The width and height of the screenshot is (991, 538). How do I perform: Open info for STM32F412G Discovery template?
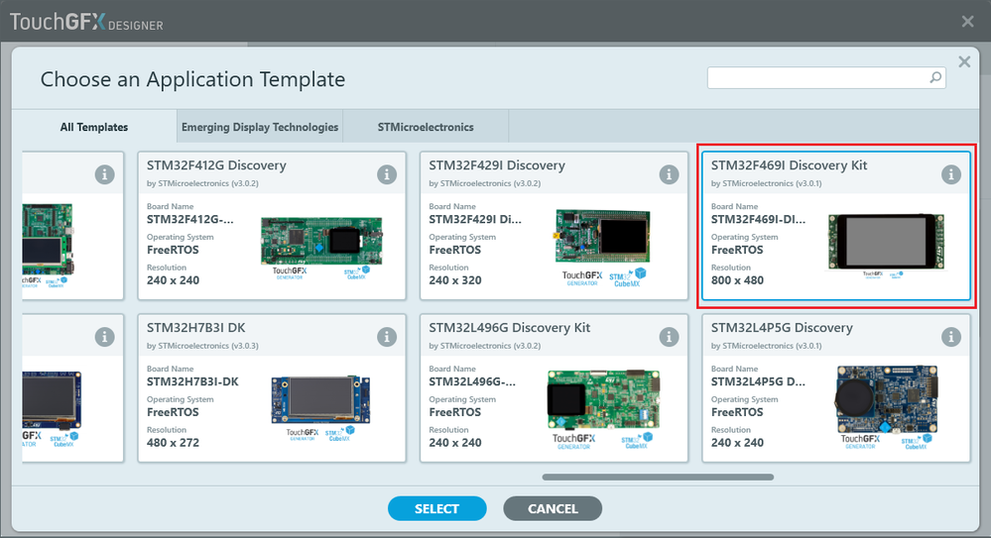coord(387,174)
